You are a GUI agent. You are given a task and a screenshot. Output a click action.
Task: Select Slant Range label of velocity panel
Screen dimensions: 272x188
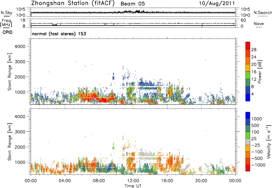(10, 142)
